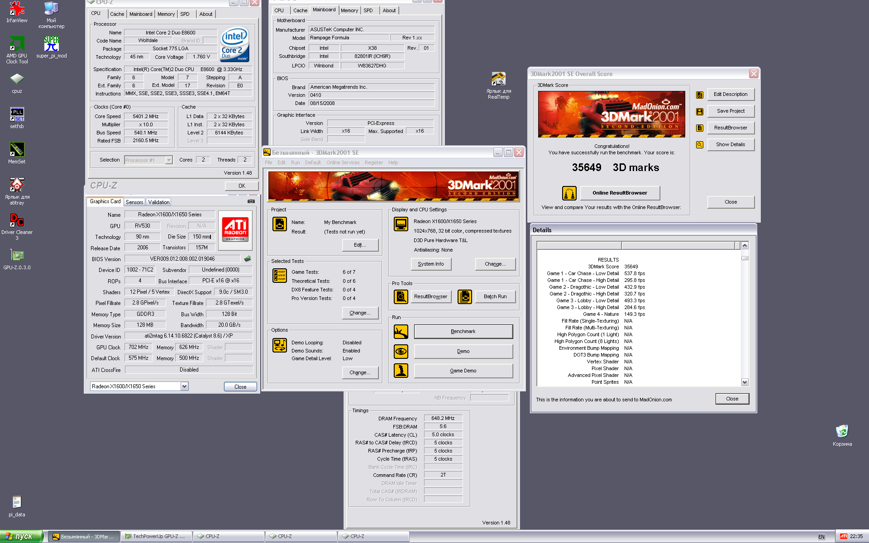Click the Batch Run icon in Pro Tools
The width and height of the screenshot is (869, 543).
coord(465,297)
